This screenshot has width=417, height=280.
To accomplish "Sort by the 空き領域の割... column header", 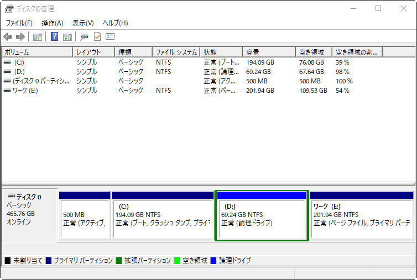I will tap(357, 52).
